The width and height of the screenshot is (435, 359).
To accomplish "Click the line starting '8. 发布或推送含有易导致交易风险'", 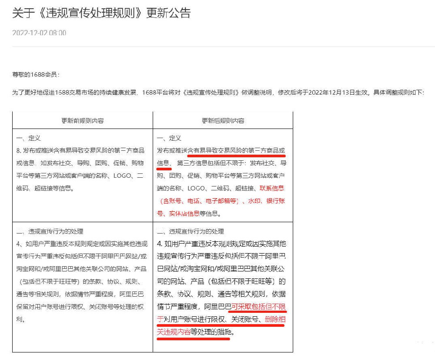I will [80, 151].
